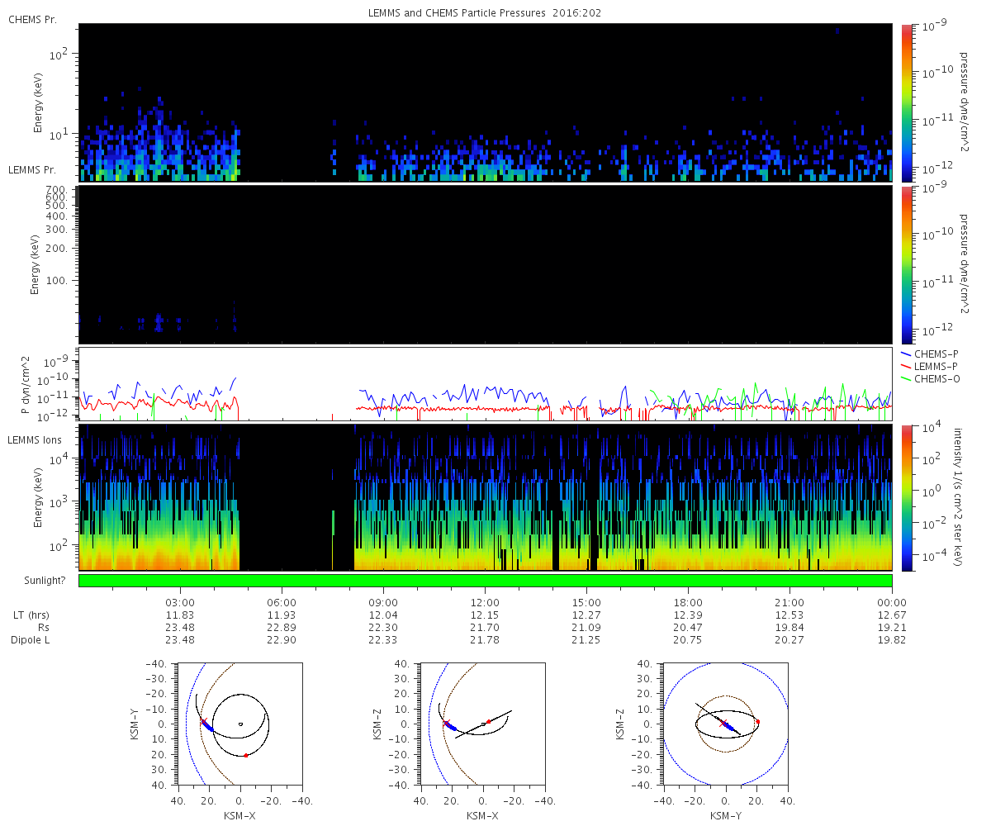The width and height of the screenshot is (991, 826).
Task: Open the KSM-X versus KSM-Z orbit plot
Action: click(x=483, y=724)
